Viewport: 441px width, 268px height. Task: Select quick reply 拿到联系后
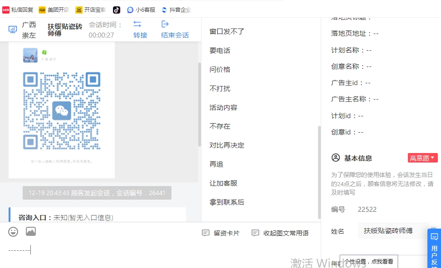[227, 202]
